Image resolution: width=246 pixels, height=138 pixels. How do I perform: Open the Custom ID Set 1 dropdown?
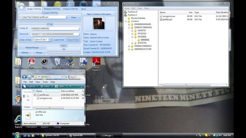(50, 40)
